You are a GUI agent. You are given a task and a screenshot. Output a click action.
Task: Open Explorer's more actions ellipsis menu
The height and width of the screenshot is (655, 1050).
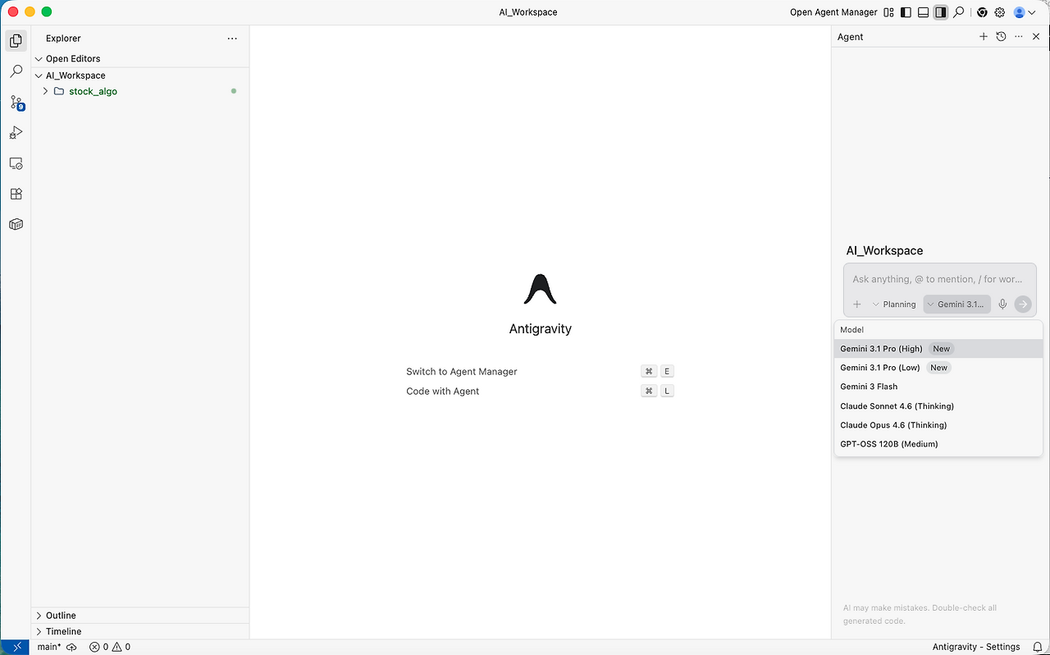232,39
